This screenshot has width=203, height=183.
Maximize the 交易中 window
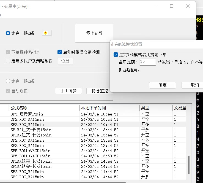point(172,6)
